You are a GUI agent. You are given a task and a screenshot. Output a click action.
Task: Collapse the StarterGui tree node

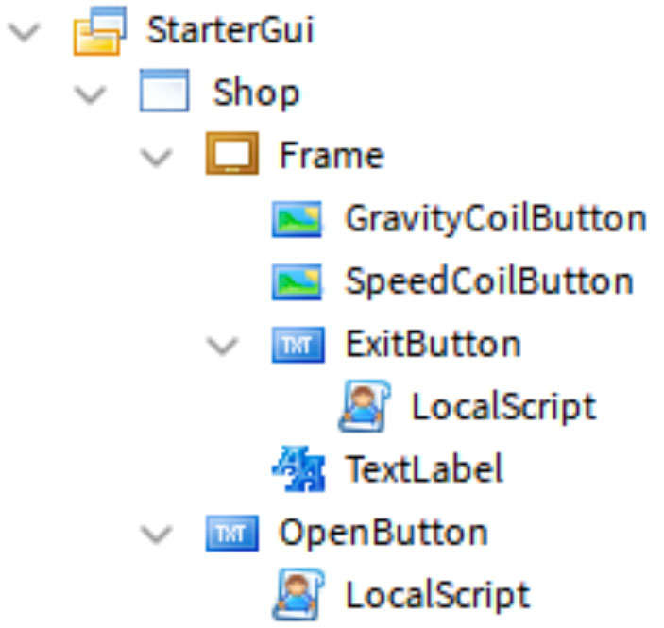(x=25, y=32)
